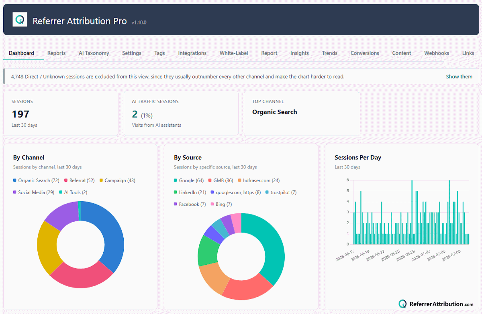The image size is (482, 314).
Task: Toggle the Bing (7) legend item
Action: (221, 205)
